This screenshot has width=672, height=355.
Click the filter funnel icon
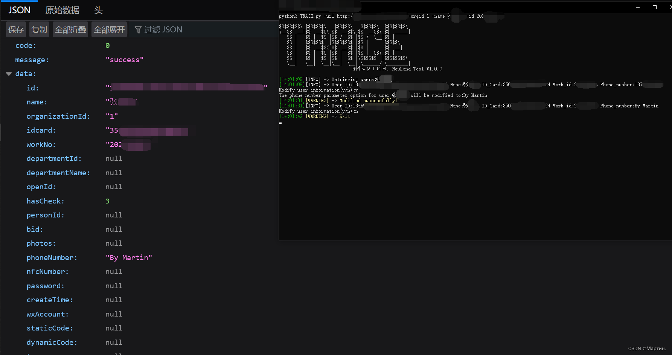click(138, 29)
